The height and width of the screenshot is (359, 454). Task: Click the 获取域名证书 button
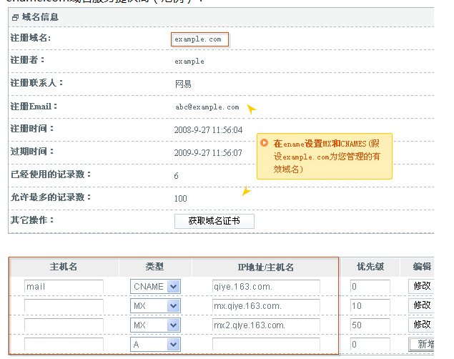tap(214, 221)
